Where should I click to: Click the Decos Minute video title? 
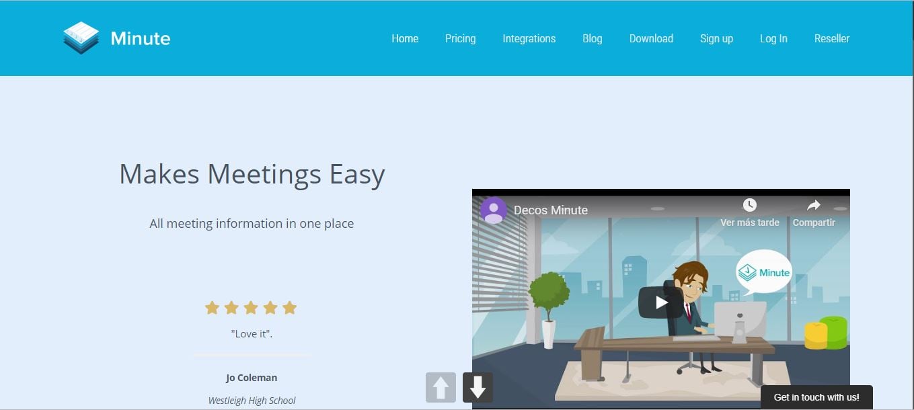coord(551,210)
